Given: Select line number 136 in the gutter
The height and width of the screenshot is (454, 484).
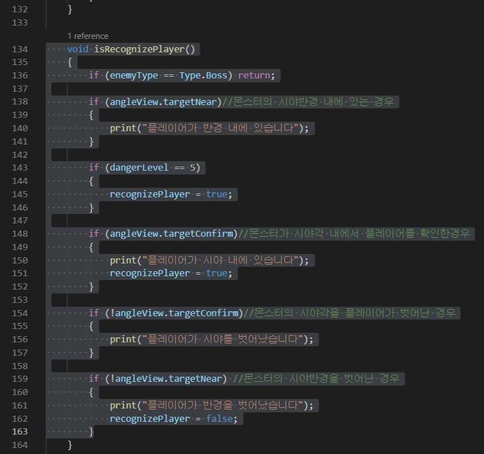Looking at the screenshot, I should click(x=20, y=76).
